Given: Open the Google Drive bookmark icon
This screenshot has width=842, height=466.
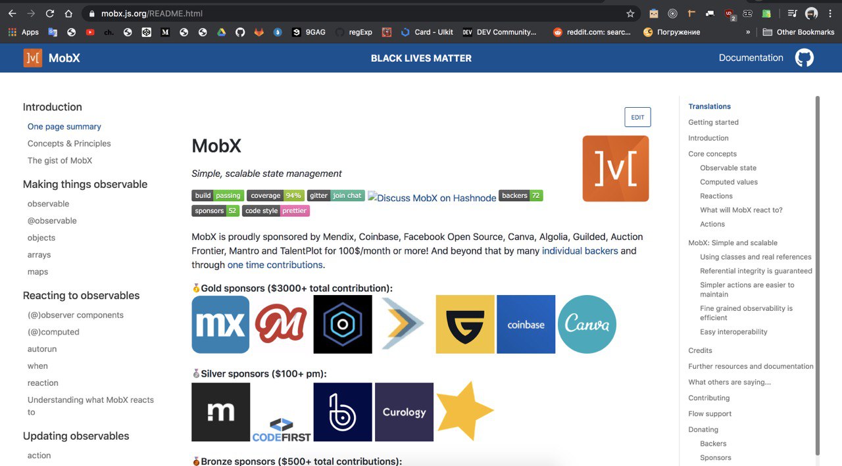Looking at the screenshot, I should pos(222,32).
